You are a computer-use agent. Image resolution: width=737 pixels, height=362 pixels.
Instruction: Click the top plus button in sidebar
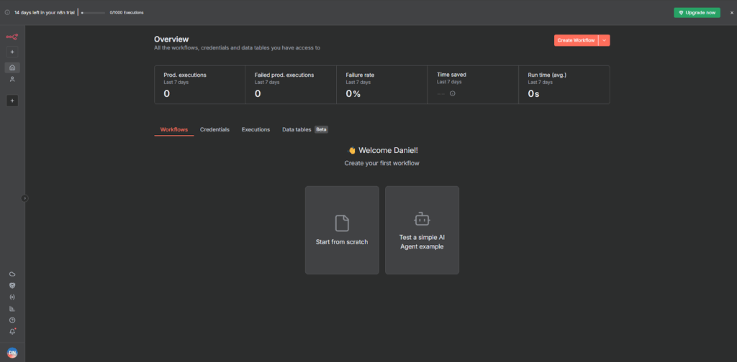pos(12,52)
